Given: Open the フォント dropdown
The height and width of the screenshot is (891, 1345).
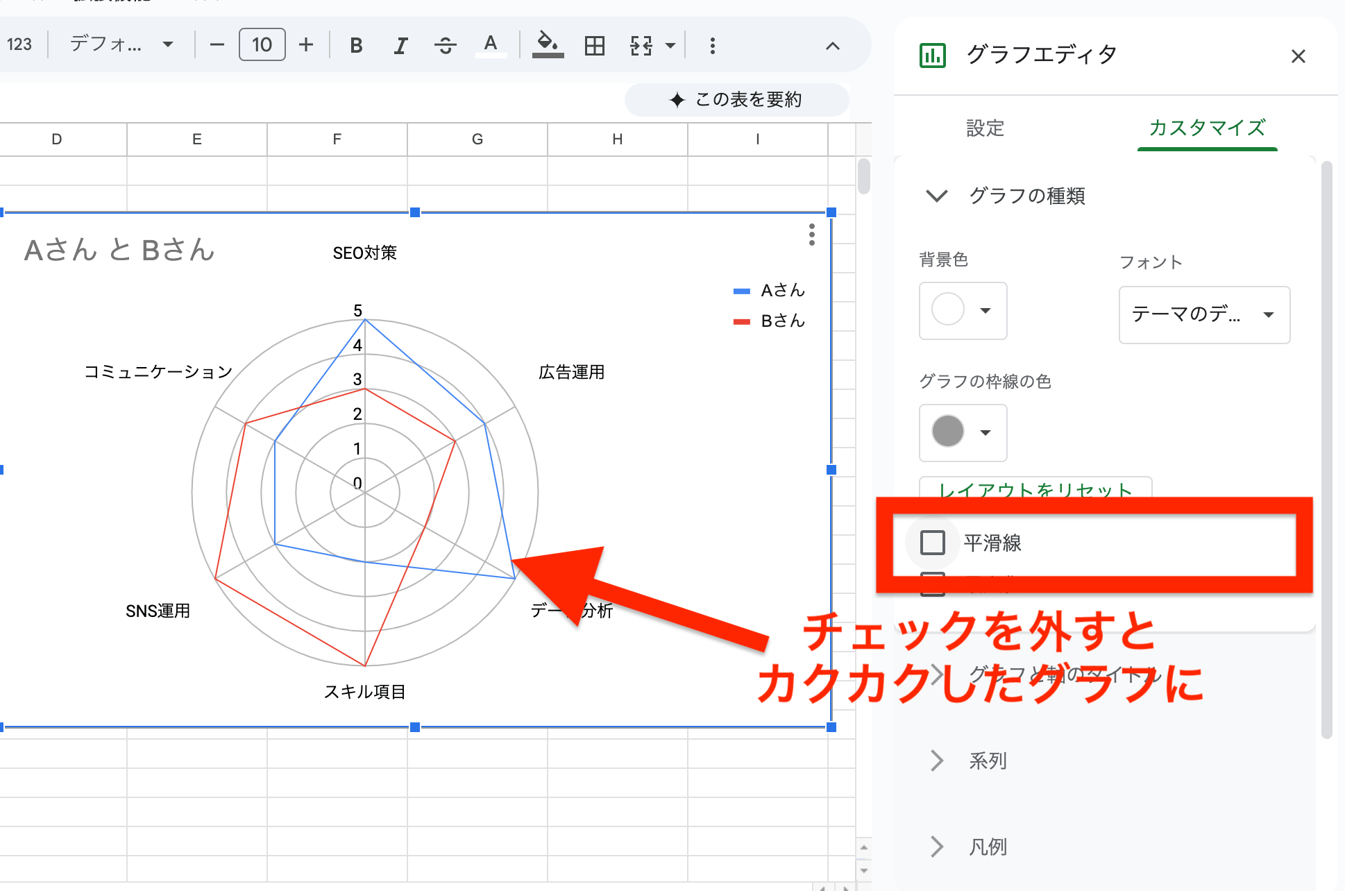Looking at the screenshot, I should (x=1204, y=315).
